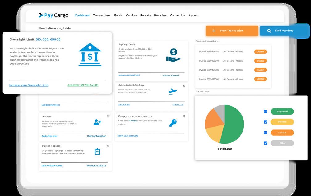Click the PayCargo logo
311x196 pixels.
[54, 15]
